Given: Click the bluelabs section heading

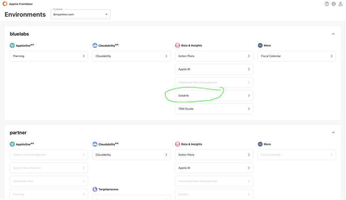Looking at the screenshot, I should (19, 34).
